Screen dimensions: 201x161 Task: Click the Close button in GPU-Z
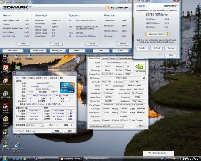click(x=141, y=126)
